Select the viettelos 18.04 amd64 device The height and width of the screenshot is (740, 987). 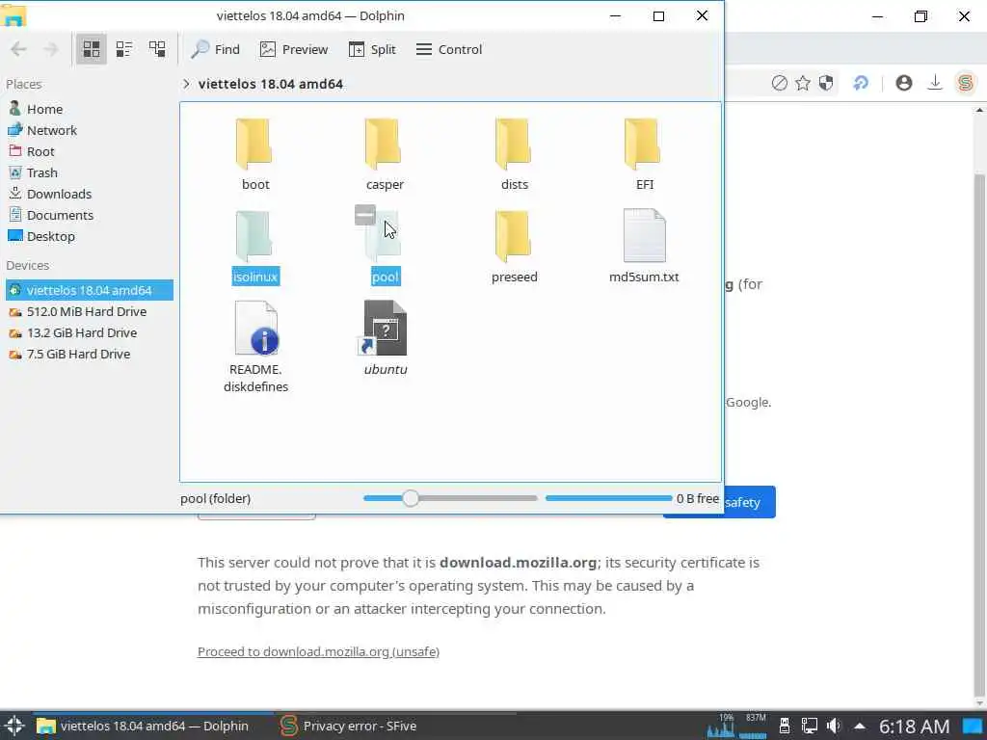pos(89,290)
